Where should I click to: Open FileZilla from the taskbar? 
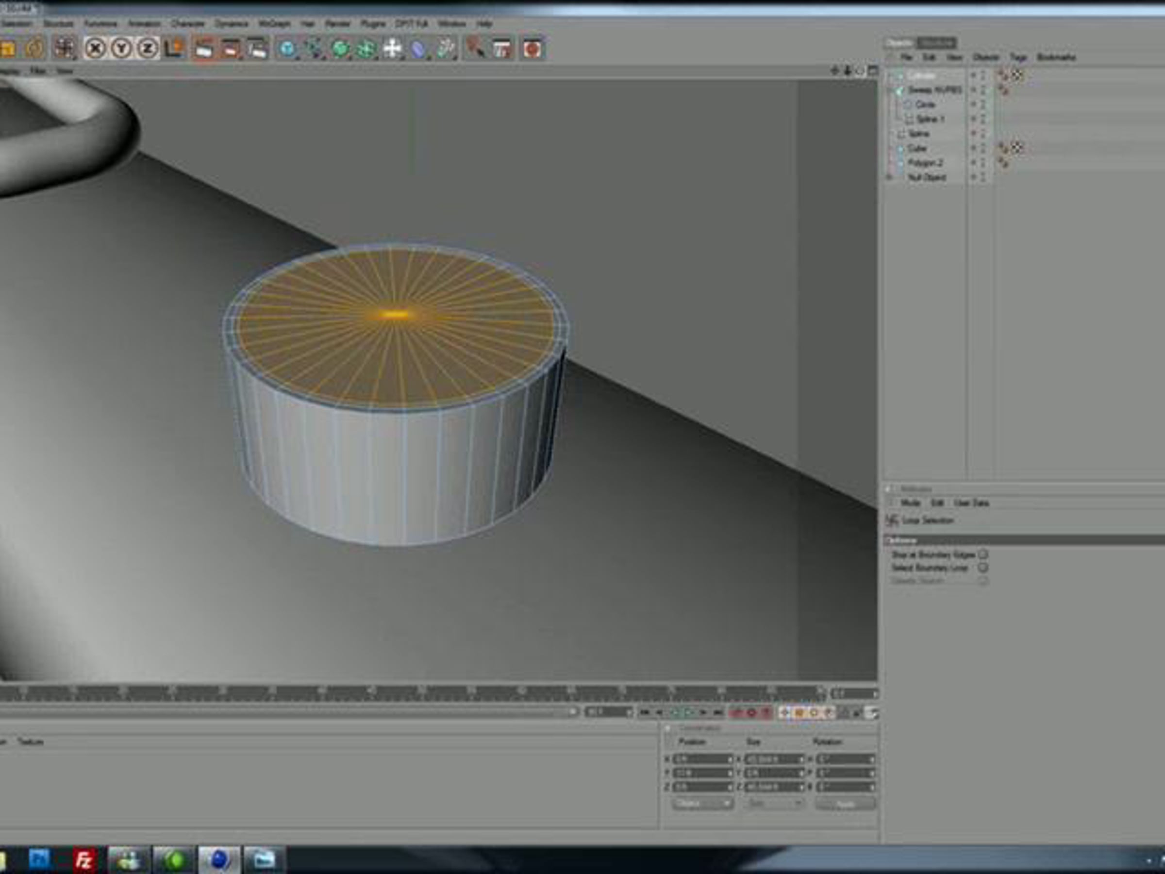(84, 859)
